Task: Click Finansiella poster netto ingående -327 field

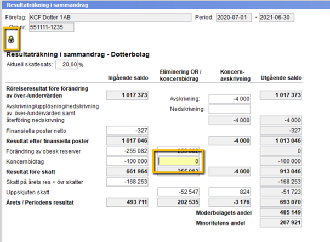Action: coord(127,131)
